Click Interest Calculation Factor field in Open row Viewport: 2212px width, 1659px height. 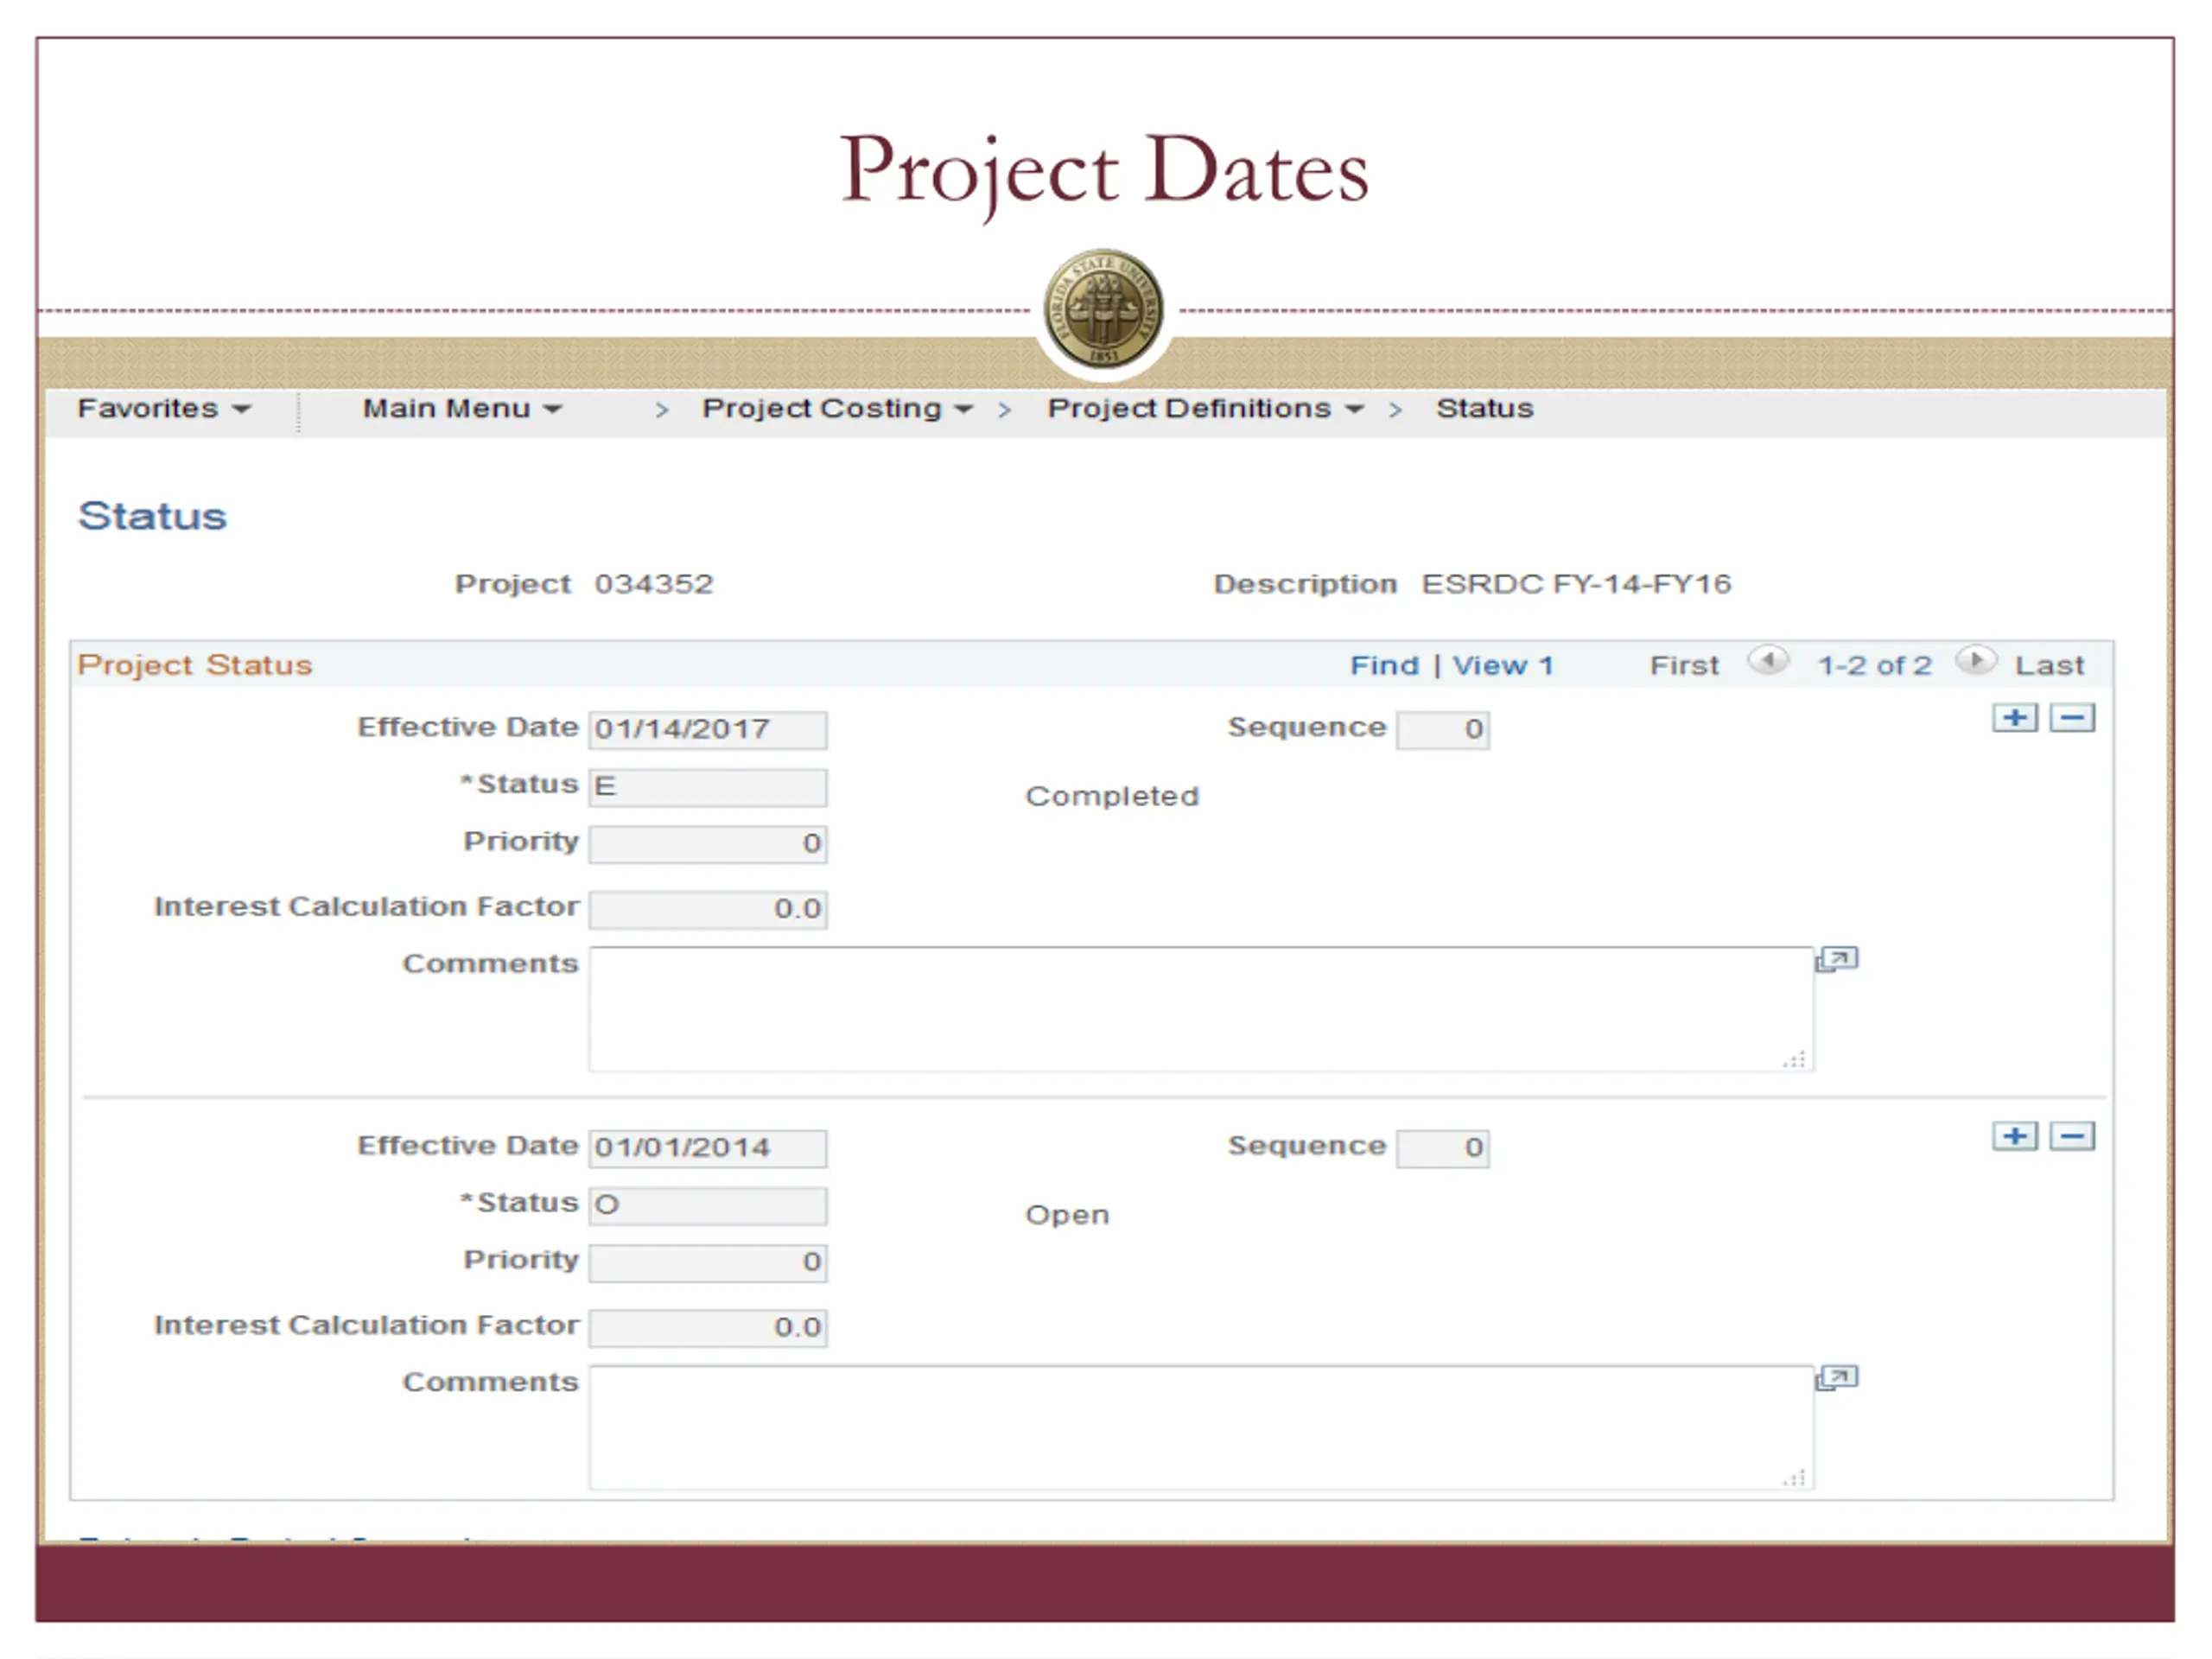(708, 1327)
